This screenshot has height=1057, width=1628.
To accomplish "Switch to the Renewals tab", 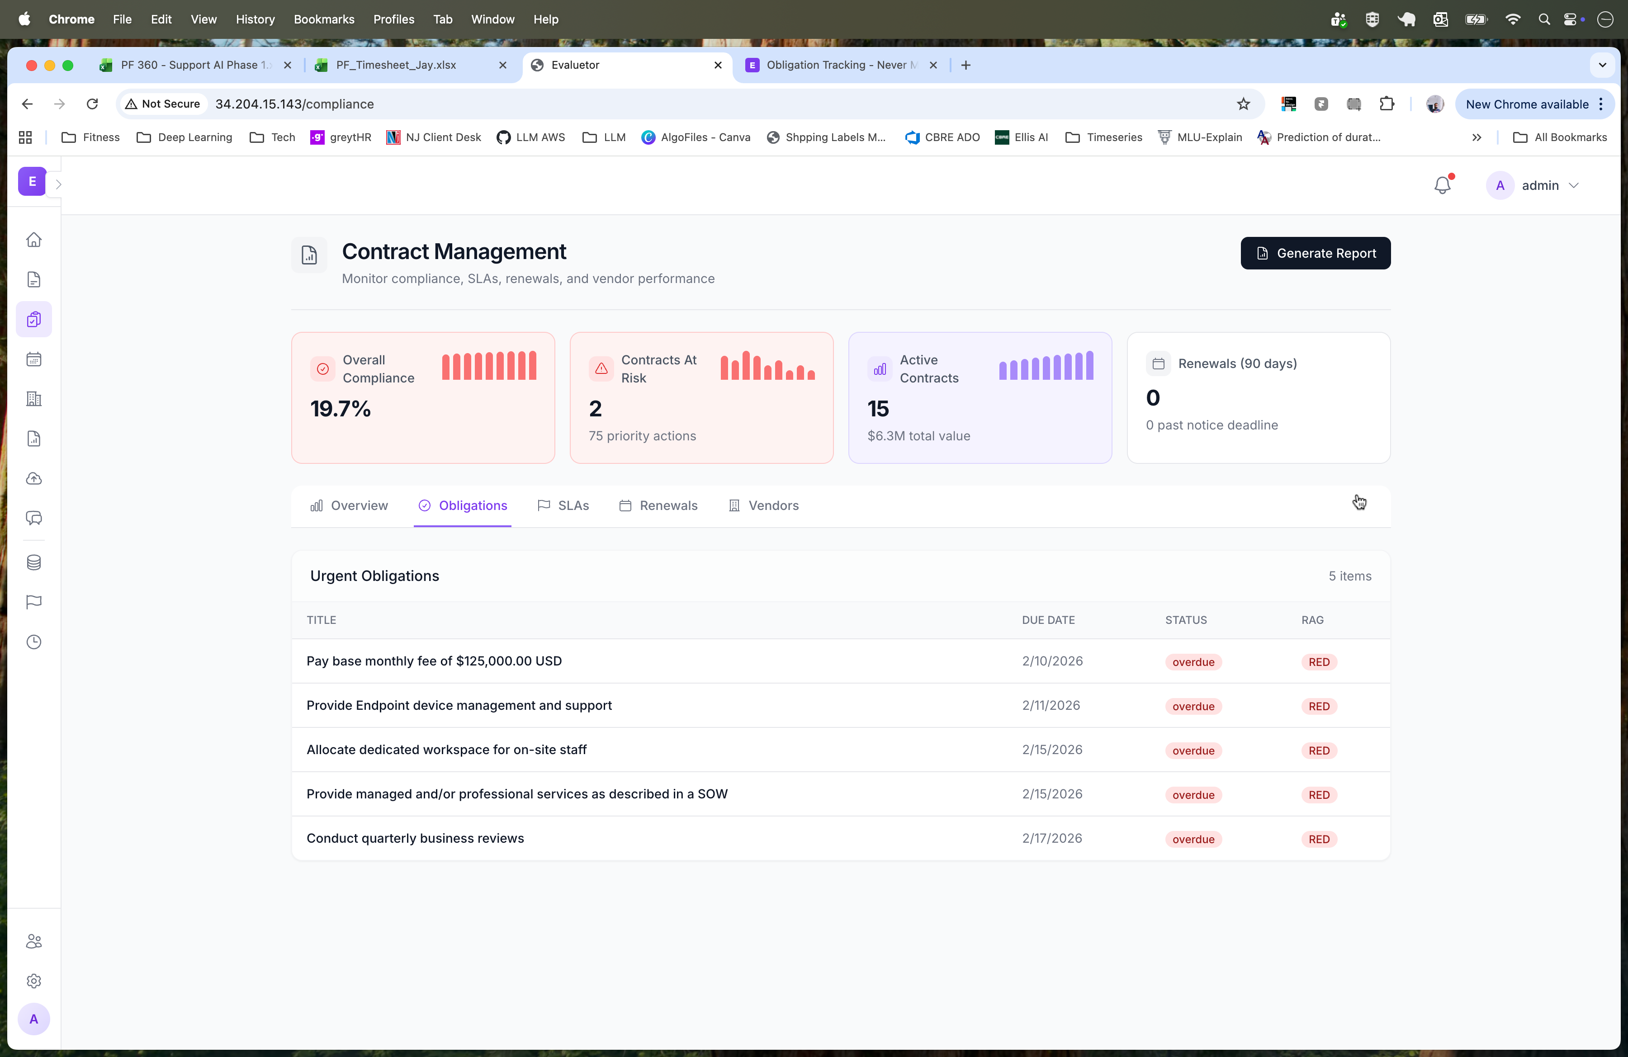I will 659,506.
